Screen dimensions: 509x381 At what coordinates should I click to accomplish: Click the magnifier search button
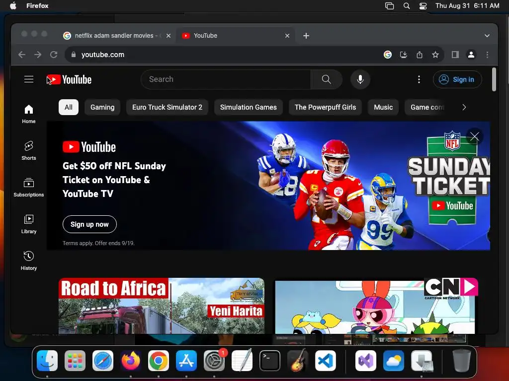pyautogui.click(x=326, y=79)
